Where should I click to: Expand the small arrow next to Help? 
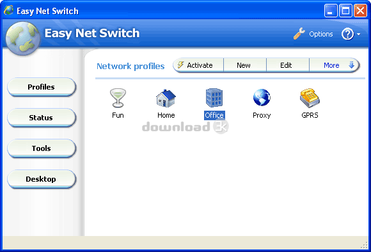[359, 35]
